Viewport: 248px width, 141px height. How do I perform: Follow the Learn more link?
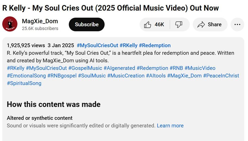(x=170, y=126)
